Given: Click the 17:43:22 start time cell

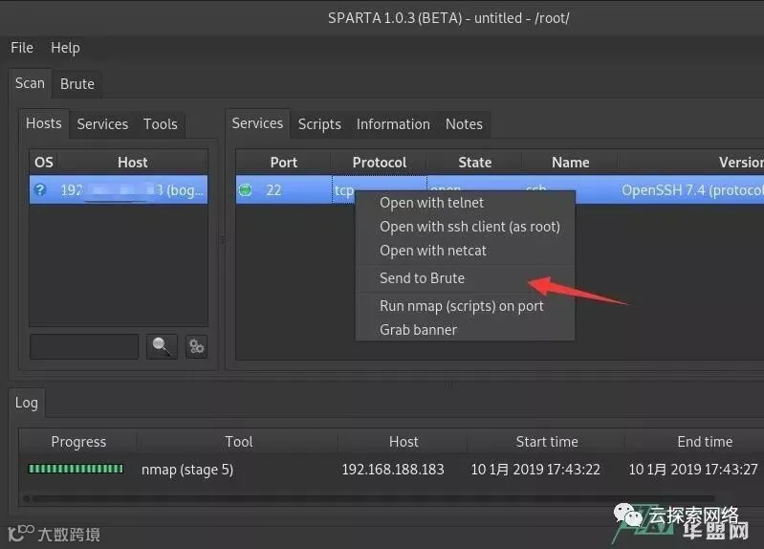Looking at the screenshot, I should pos(535,470).
